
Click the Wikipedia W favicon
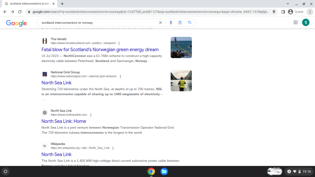point(45,146)
